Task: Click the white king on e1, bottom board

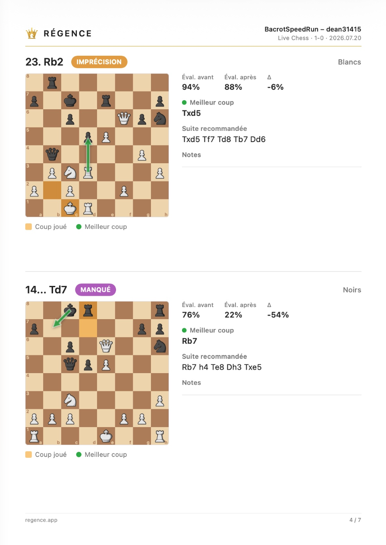Action: [106, 436]
